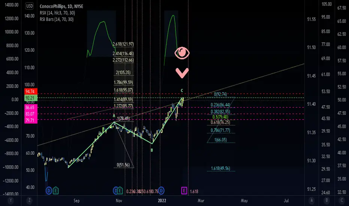Click Fib extension label 0(51.56)
The width and height of the screenshot is (349, 206).
tap(123, 165)
